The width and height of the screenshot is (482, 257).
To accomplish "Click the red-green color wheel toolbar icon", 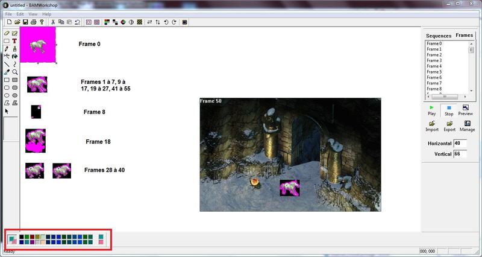I will 123,22.
